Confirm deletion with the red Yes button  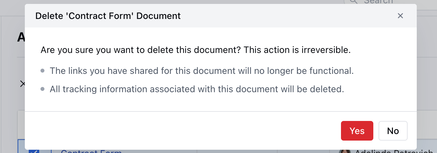tap(357, 131)
